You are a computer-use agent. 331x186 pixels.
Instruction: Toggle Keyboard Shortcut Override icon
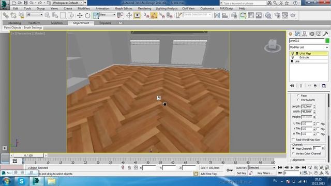pos(137,16)
